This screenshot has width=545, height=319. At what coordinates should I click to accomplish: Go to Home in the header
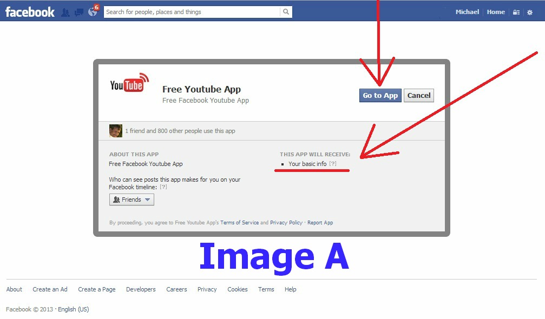496,12
